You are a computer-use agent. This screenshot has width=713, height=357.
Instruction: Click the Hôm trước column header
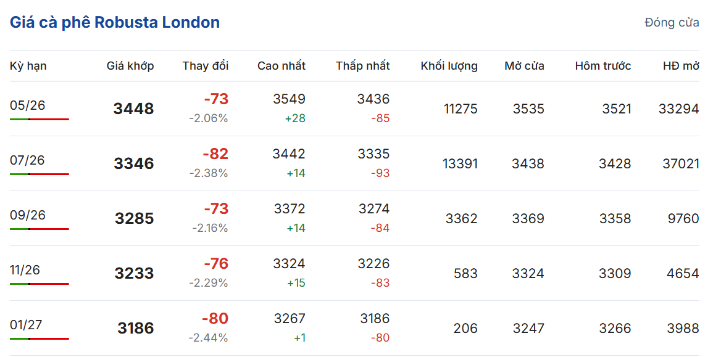click(603, 66)
